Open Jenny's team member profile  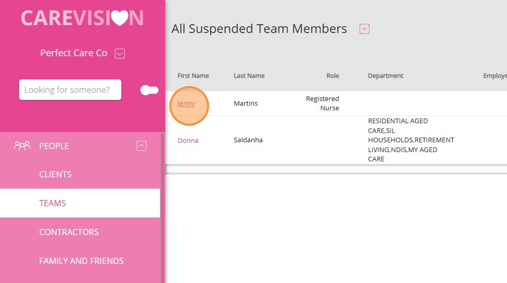tap(186, 104)
